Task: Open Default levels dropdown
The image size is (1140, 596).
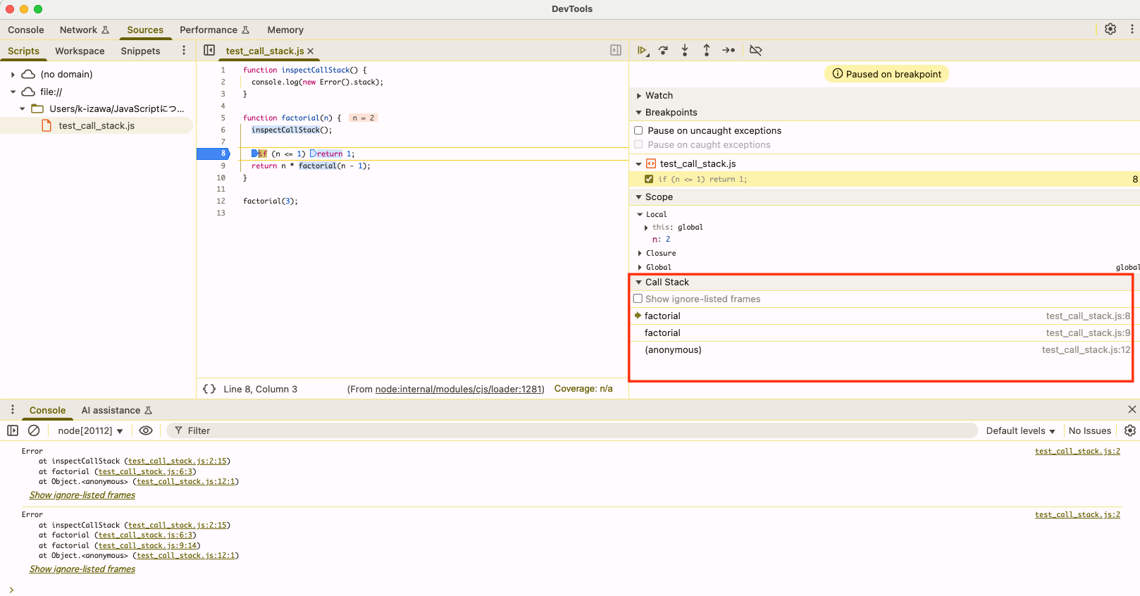Action: pos(1020,430)
